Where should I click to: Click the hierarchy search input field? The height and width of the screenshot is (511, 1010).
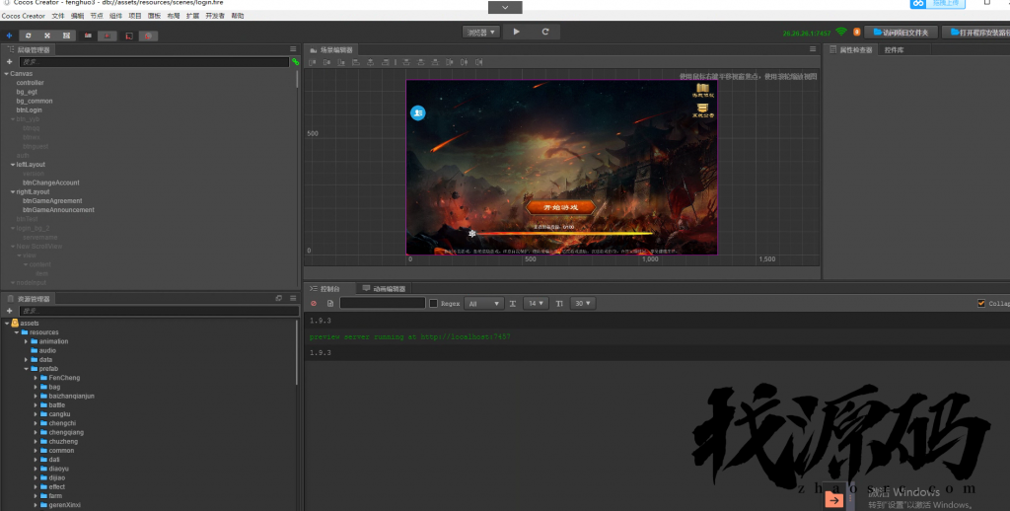[154, 62]
